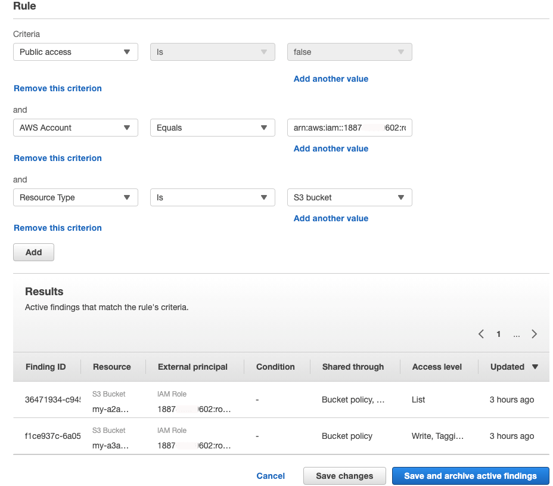Remove the AWS Account criterion
Screen dimensions: 553x486
pyautogui.click(x=57, y=158)
